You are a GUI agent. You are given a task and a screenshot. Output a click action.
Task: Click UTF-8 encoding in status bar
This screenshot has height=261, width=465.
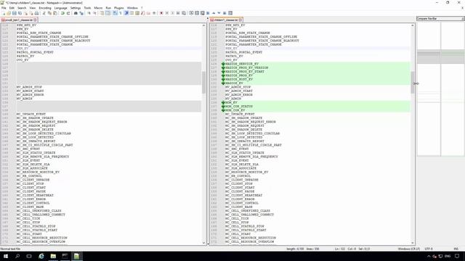(x=429, y=249)
